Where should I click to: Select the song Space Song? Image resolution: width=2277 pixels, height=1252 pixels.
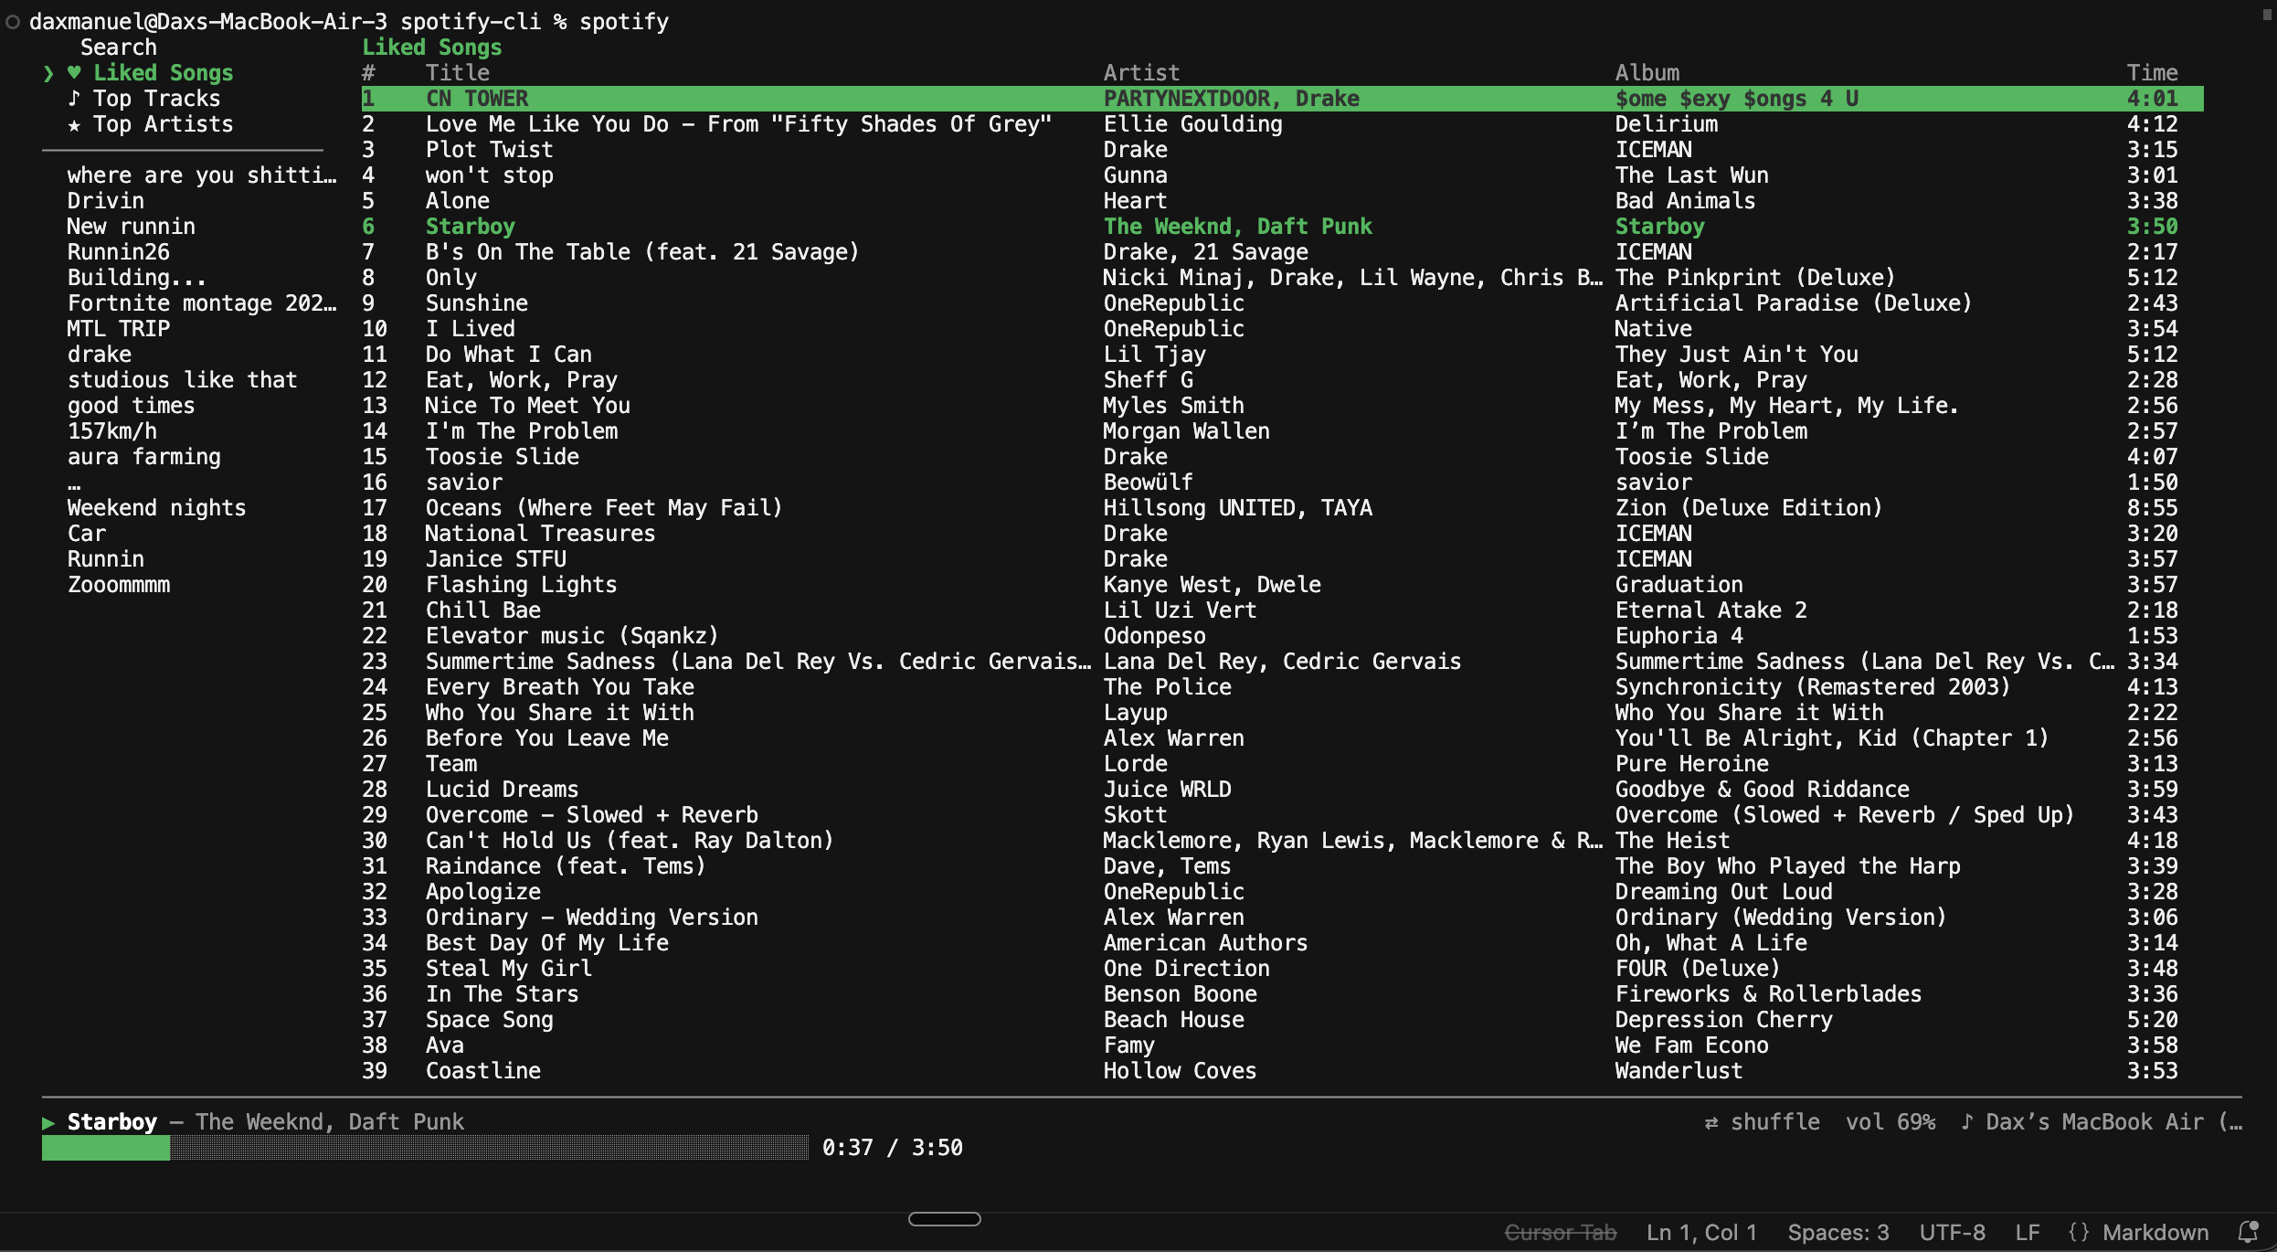tap(489, 1020)
